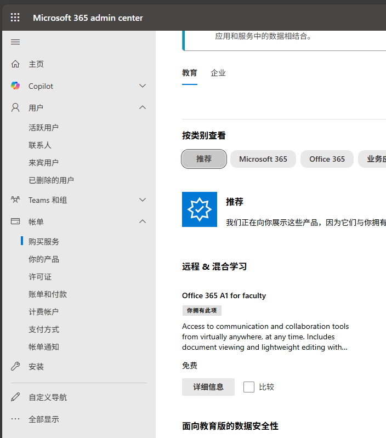Image resolution: width=386 pixels, height=438 pixels.
Task: Select the Office 365 category pill
Action: coord(327,159)
